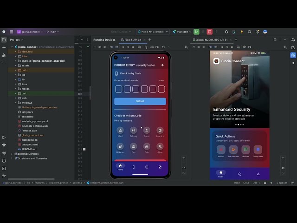
Task: Select the Other category icon
Action: coord(160,146)
